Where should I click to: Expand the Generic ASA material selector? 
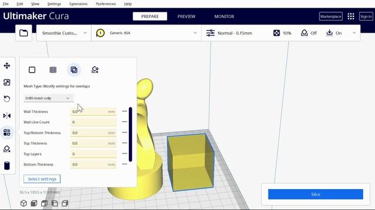tap(146, 33)
